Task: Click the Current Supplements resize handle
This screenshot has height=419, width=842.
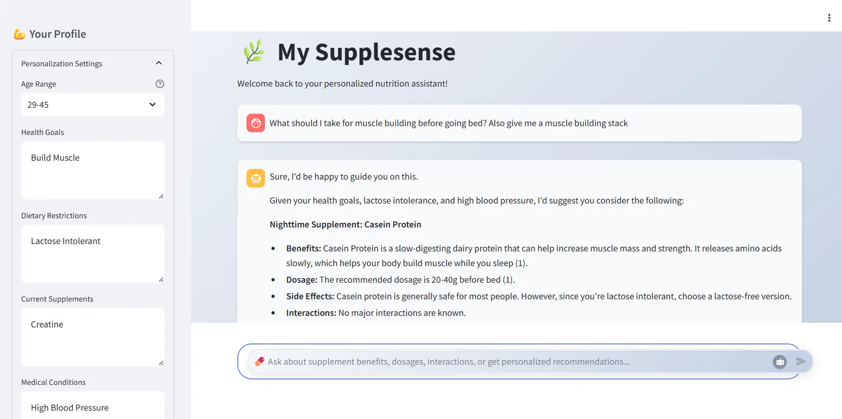Action: [x=161, y=363]
